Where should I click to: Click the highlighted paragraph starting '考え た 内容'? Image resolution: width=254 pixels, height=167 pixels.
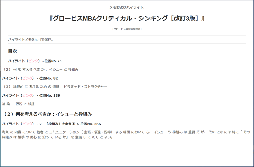pos(126,135)
